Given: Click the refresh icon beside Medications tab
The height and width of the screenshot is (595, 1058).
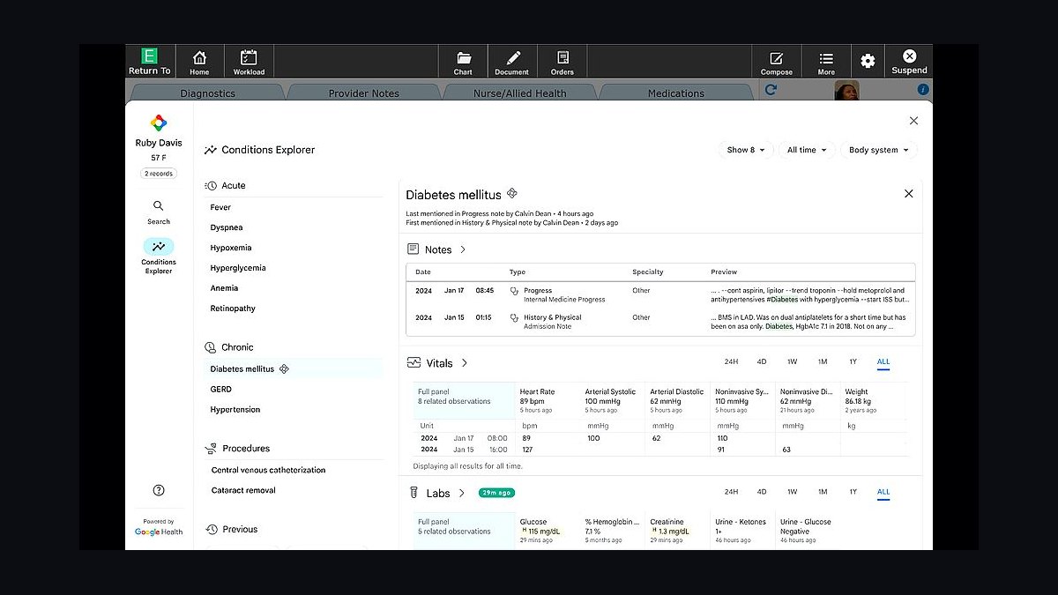Looking at the screenshot, I should click(x=771, y=90).
